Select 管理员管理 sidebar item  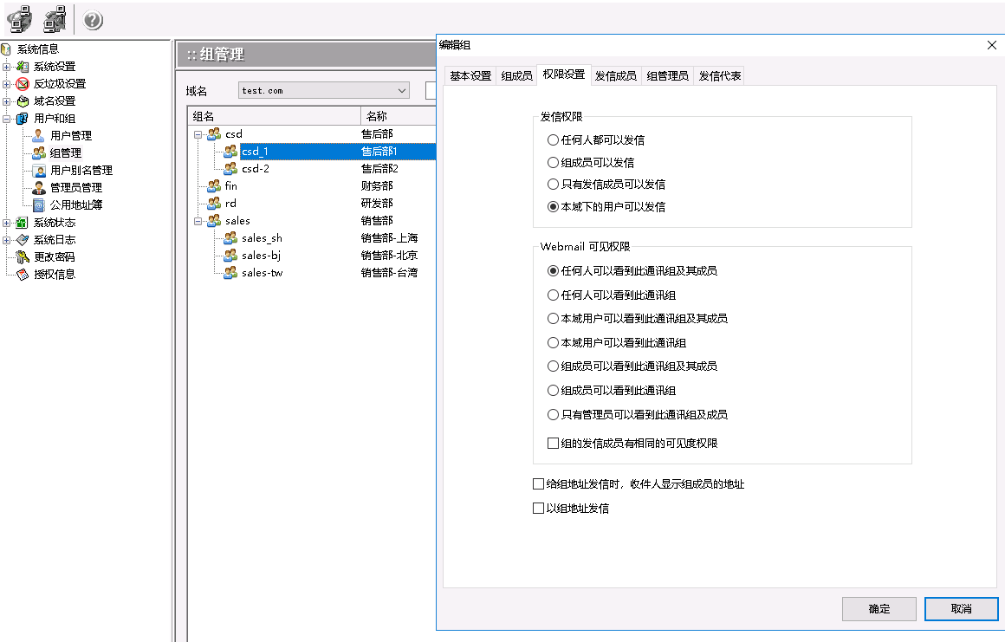click(75, 187)
